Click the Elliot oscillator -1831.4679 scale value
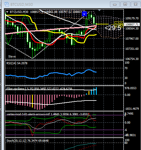141x150 pixels. [132, 109]
